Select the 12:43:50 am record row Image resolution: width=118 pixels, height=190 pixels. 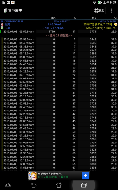click(59, 150)
